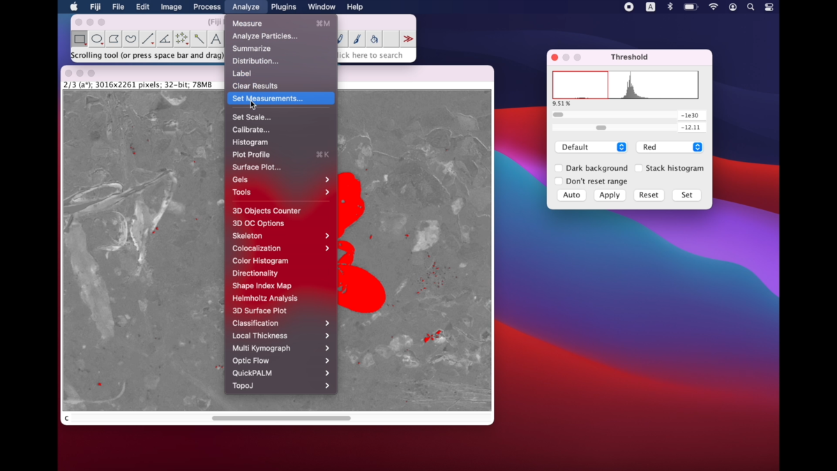The height and width of the screenshot is (471, 837).
Task: Enable the Stack histogram checkbox
Action: click(638, 168)
